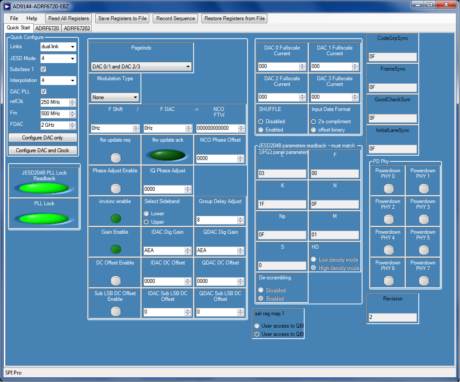Image resolution: width=460 pixels, height=382 pixels.
Task: Adjust NCO Phase Offset spinner
Action: tap(241, 159)
